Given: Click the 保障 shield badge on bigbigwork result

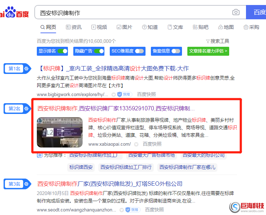Looking at the screenshot, I should tap(124, 94).
